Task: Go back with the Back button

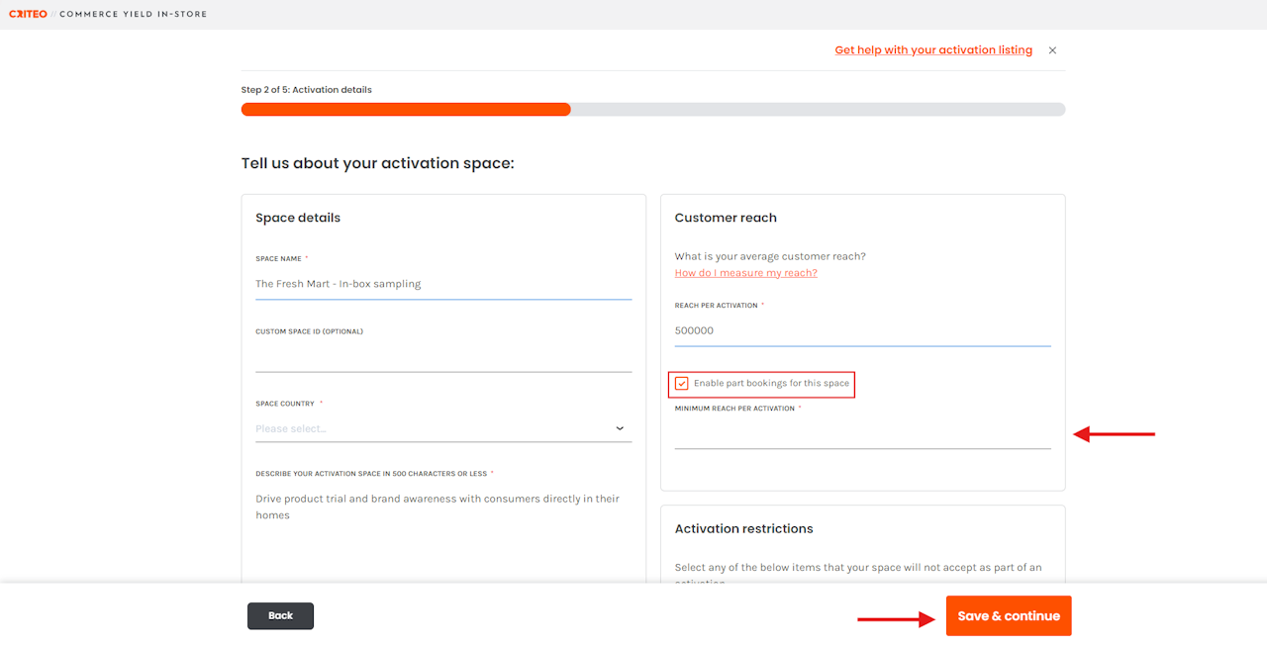Action: point(280,615)
